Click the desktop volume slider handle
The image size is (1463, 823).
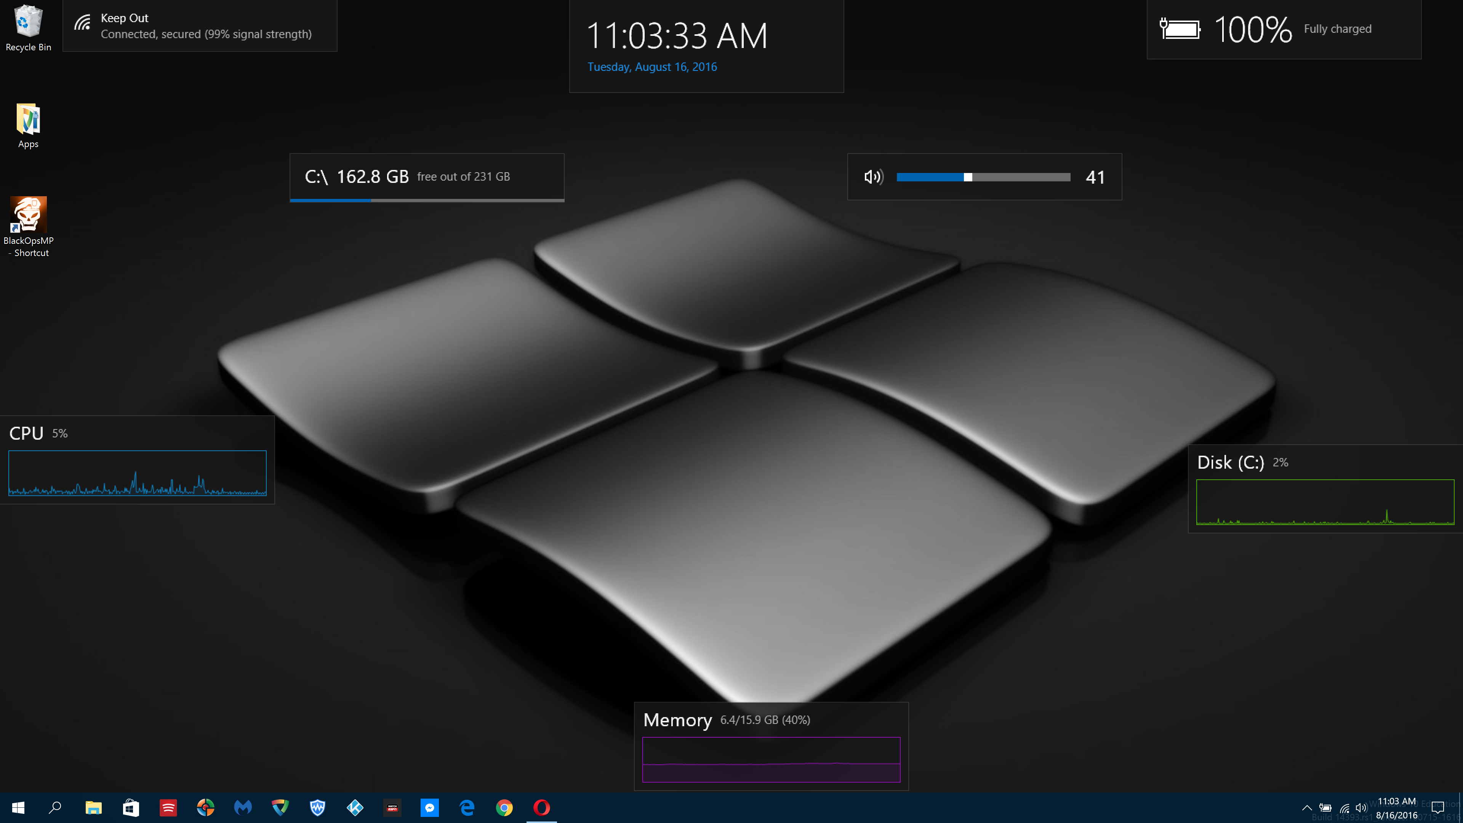pos(968,177)
